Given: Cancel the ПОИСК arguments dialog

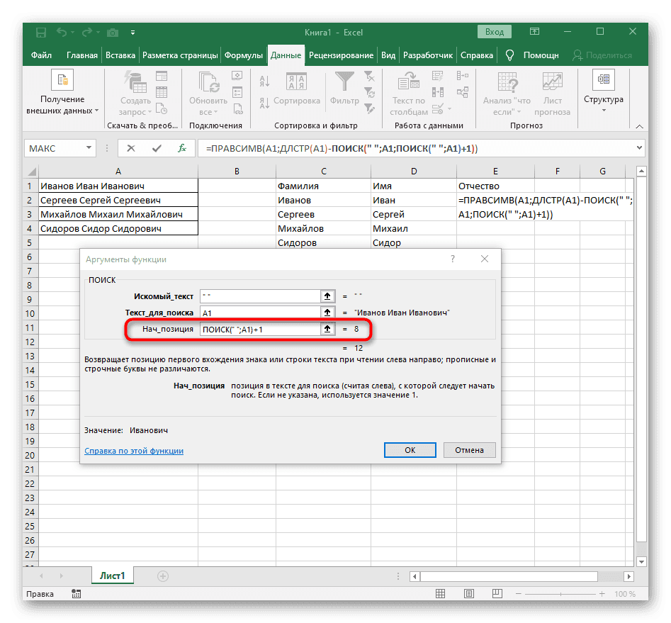Looking at the screenshot, I should pyautogui.click(x=469, y=450).
